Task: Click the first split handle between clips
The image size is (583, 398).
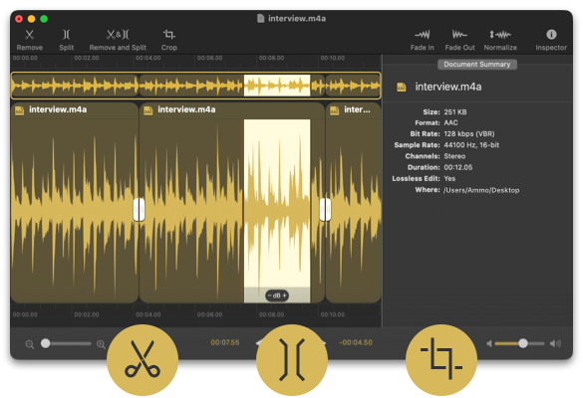Action: (139, 210)
